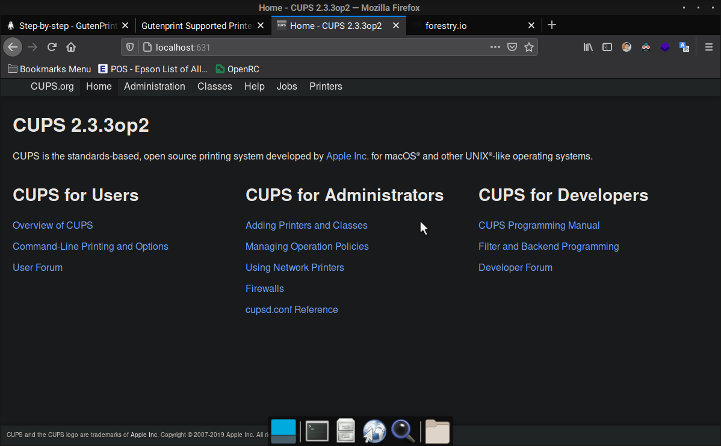Close the forestry.io tab

[x=531, y=26]
